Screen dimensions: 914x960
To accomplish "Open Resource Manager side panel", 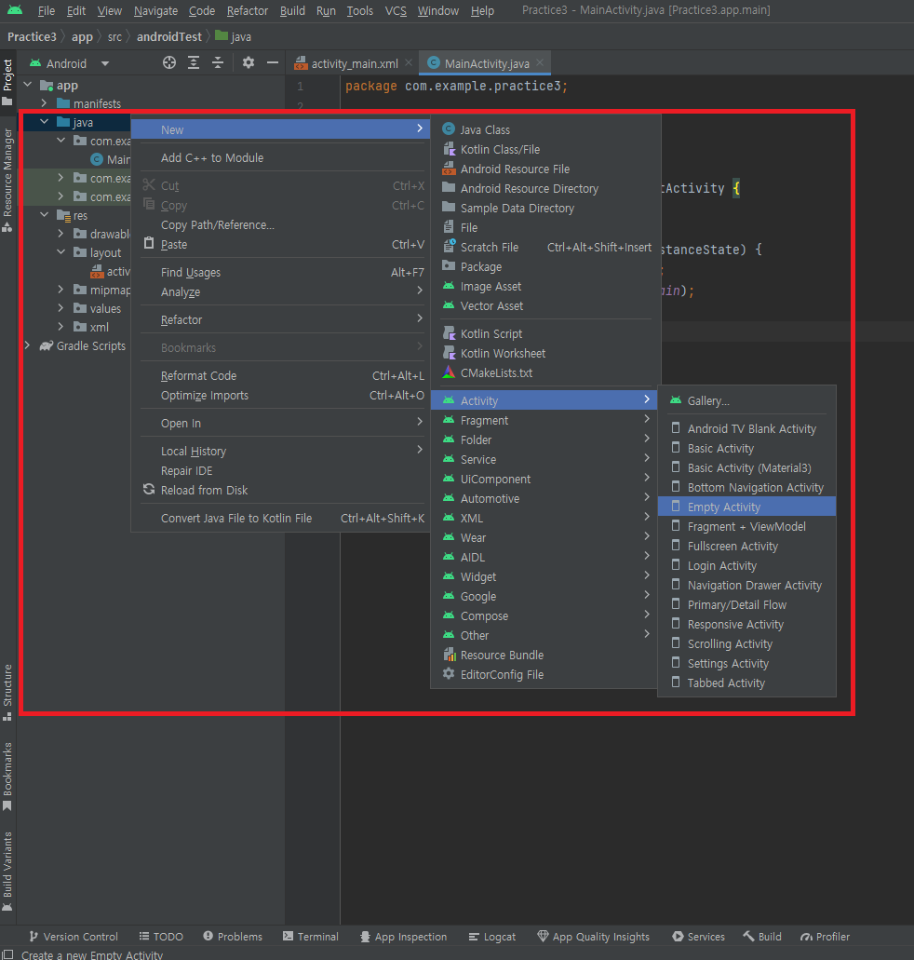I will (7, 180).
